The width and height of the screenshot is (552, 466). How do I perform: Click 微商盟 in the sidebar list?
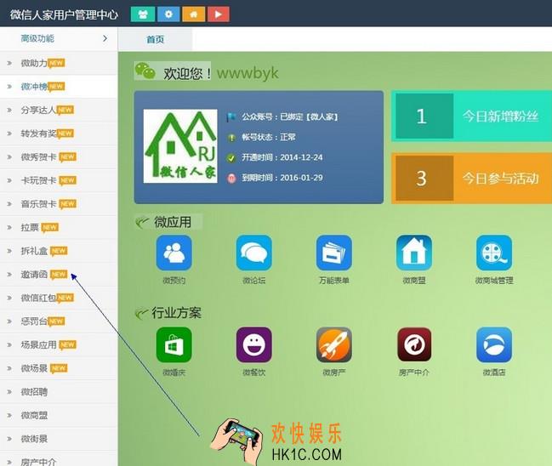pos(59,415)
